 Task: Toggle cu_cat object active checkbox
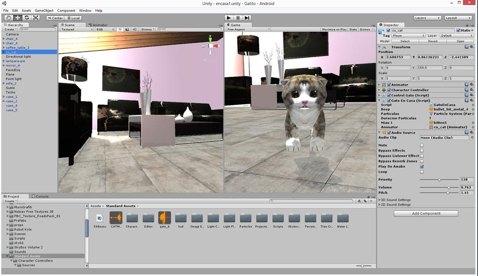388,30
